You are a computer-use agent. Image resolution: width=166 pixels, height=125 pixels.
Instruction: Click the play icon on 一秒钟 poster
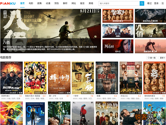[89, 93]
